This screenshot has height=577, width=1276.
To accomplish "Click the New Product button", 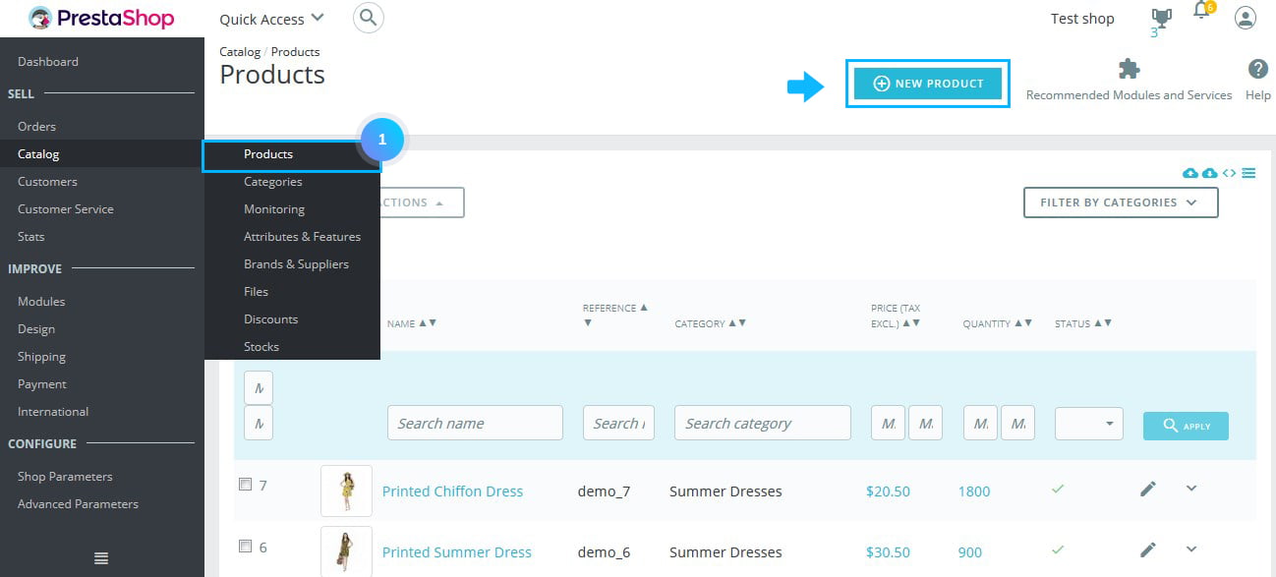I will pyautogui.click(x=927, y=84).
